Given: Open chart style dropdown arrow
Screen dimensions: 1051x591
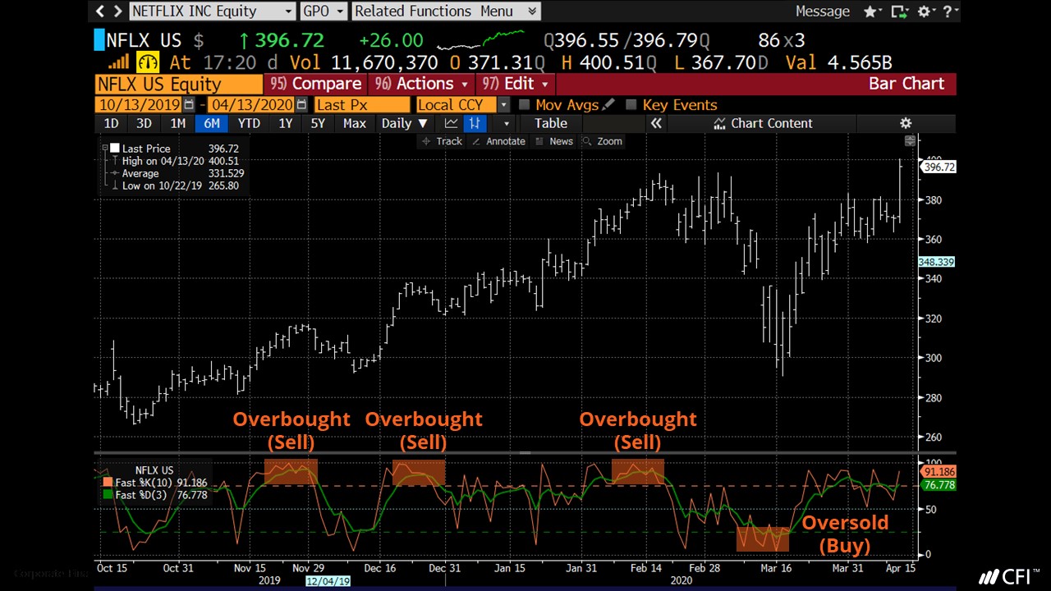Looking at the screenshot, I should pyautogui.click(x=506, y=123).
